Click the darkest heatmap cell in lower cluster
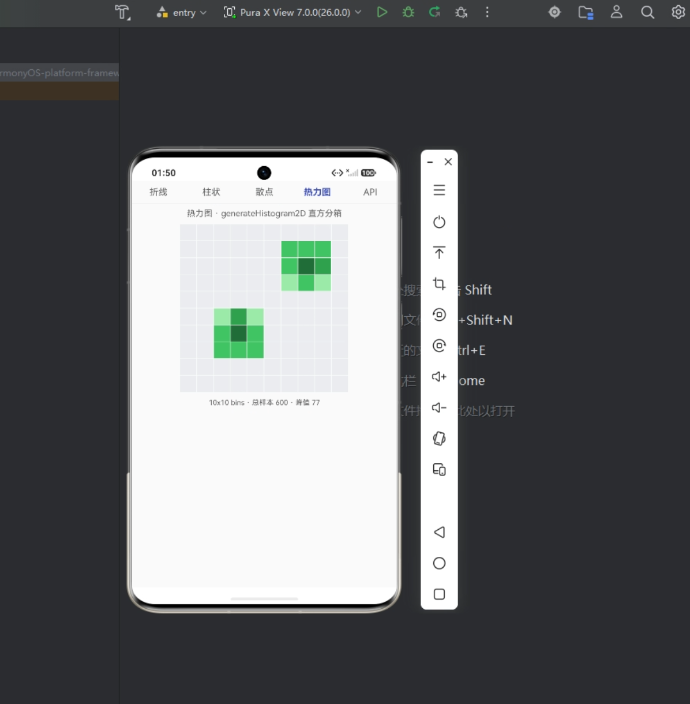Image resolution: width=690 pixels, height=704 pixels. pyautogui.click(x=239, y=334)
